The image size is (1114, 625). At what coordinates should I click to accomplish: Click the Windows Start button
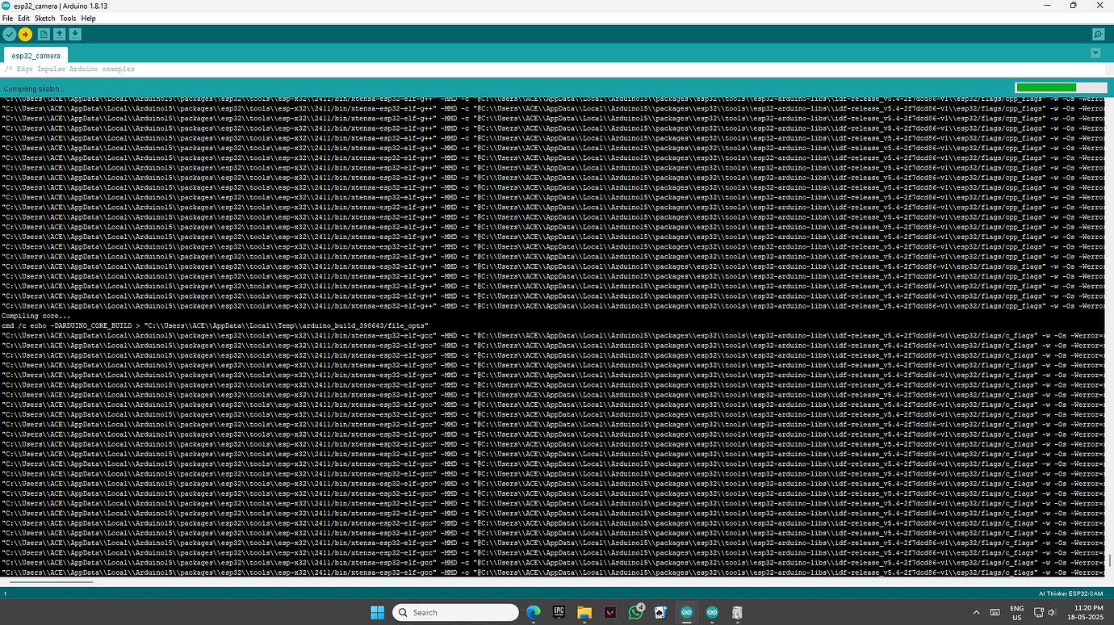pos(376,612)
